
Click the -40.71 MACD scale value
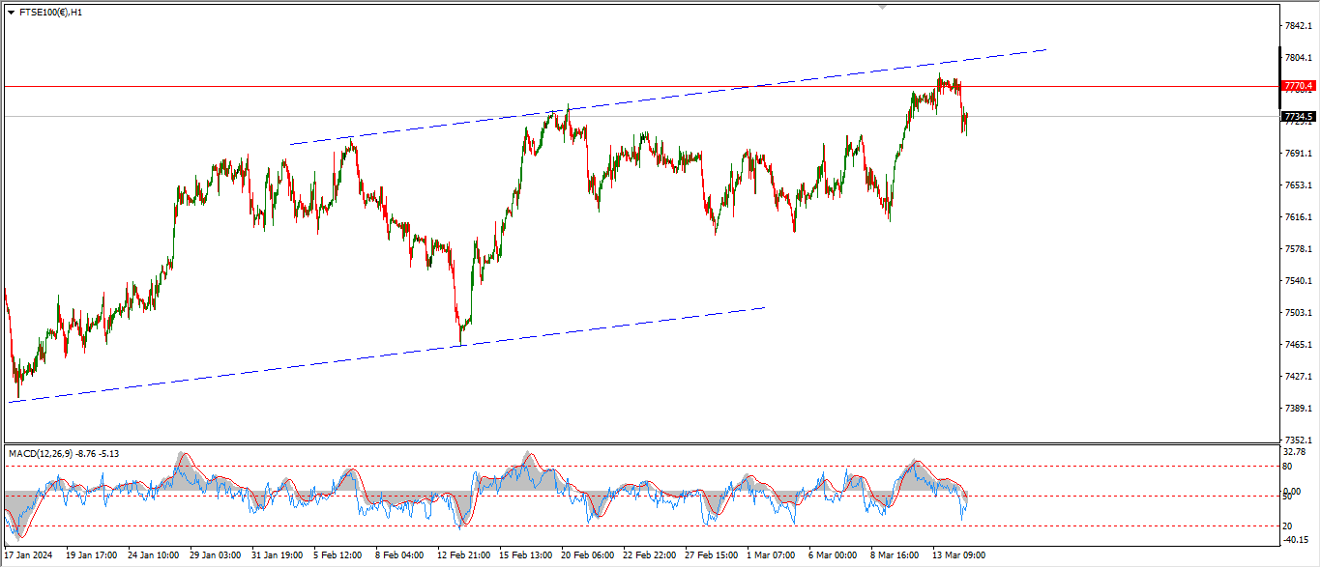coord(1294,540)
